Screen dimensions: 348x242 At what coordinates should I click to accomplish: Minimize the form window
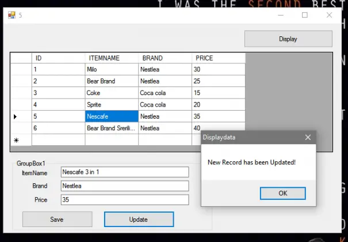point(281,15)
